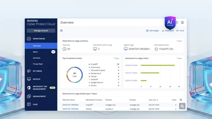Image resolution: width=212 pixels, height=119 pixels.
Task: Click Add widget
Action: coord(152,31)
